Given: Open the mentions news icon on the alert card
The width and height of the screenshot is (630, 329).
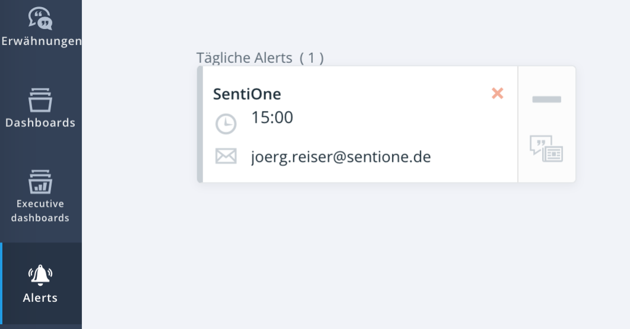Looking at the screenshot, I should tap(546, 149).
